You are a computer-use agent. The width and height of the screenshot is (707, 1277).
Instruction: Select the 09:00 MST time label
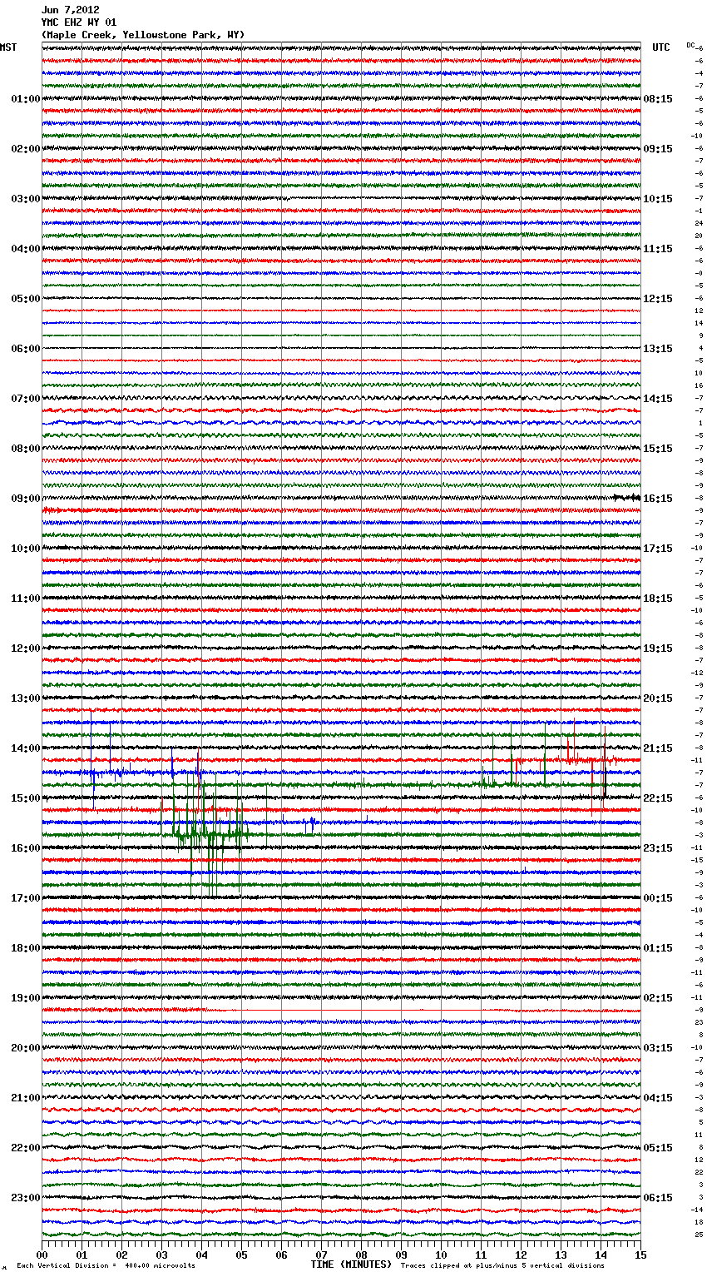point(26,499)
